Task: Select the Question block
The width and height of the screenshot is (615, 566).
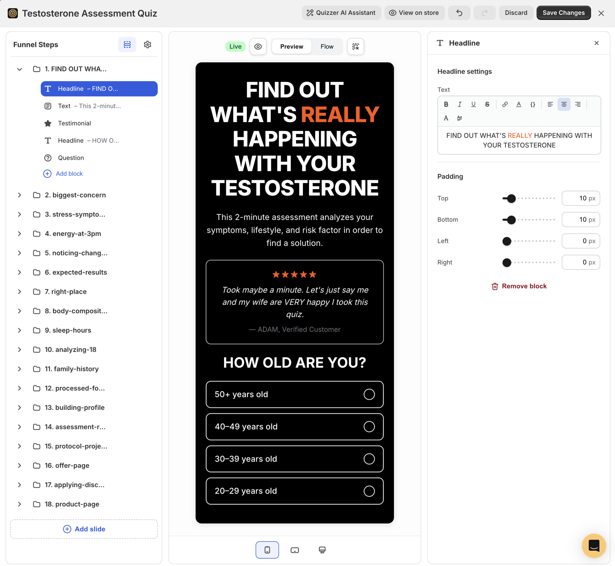Action: coord(99,158)
